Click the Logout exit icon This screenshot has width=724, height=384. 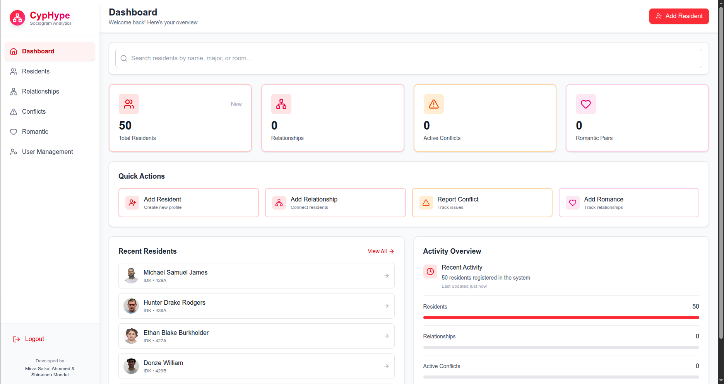[17, 339]
